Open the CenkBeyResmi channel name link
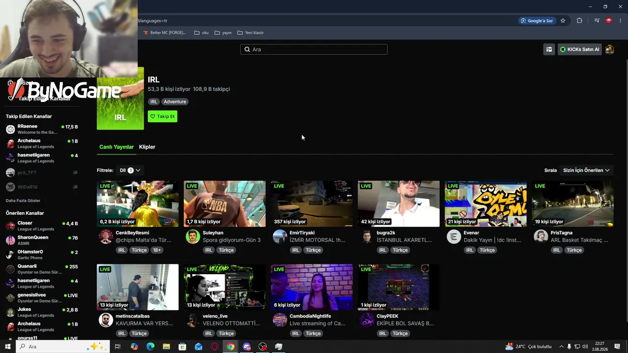Viewport: 628px width, 353px height. (x=132, y=233)
